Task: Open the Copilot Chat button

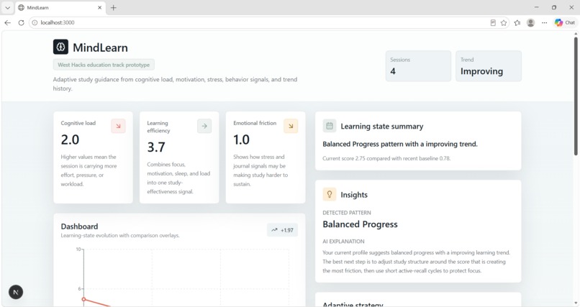Action: pos(565,22)
